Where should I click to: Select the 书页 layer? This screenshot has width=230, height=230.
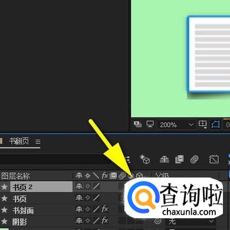(x=19, y=199)
